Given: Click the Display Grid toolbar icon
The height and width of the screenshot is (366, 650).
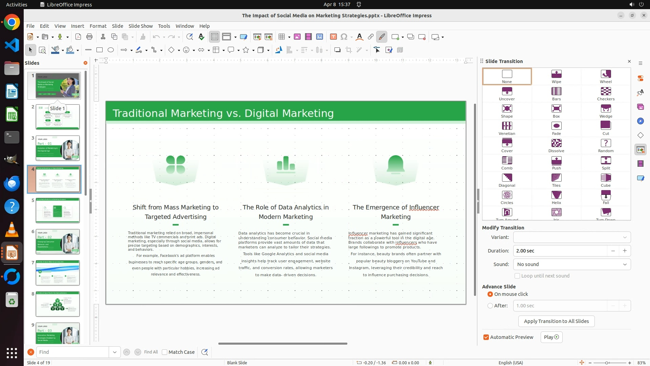Looking at the screenshot, I should [215, 37].
